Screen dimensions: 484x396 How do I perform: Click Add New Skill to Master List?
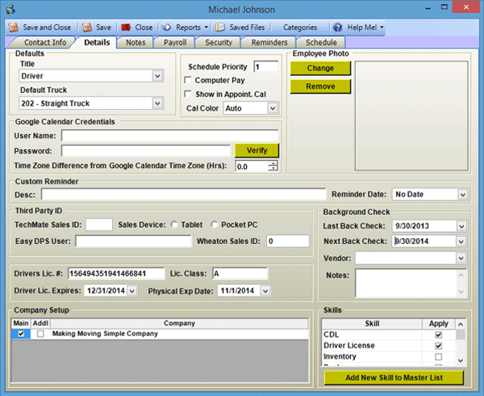(394, 377)
